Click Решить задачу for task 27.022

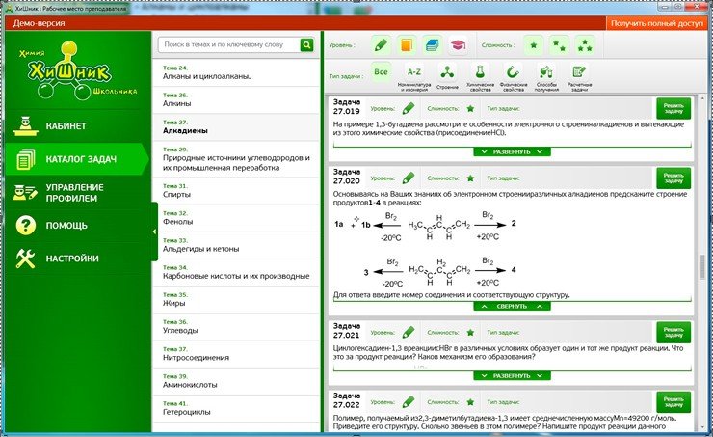pyautogui.click(x=673, y=402)
